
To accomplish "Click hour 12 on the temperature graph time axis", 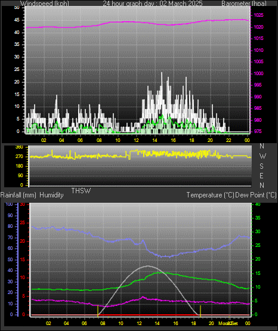I will tap(139, 323).
